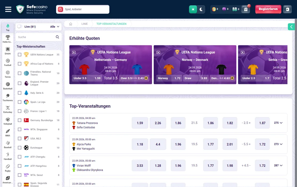This screenshot has width=297, height=187.
Task: Switch to dark theme moon button
Action: (201, 9)
